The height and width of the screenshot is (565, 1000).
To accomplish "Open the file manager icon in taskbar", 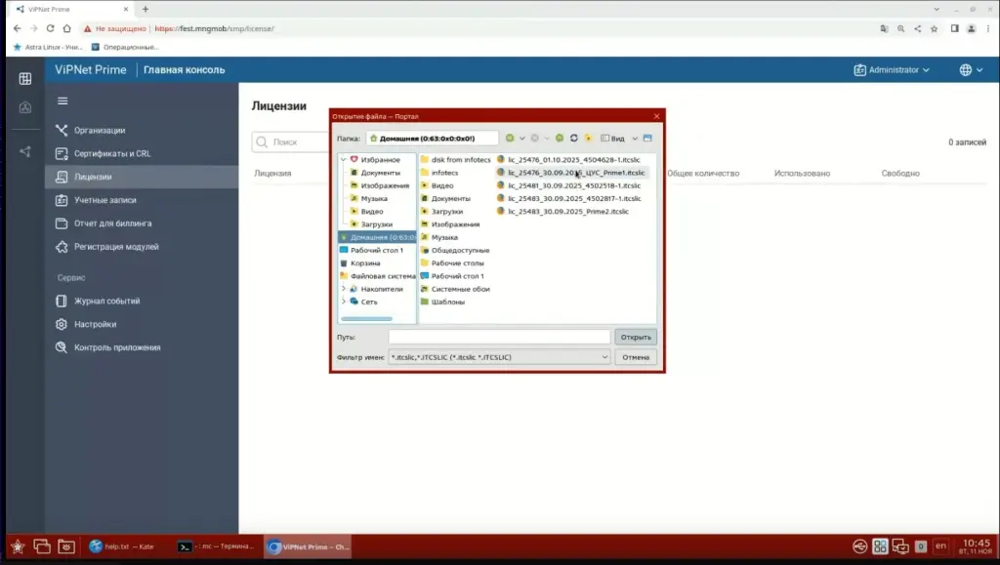I will tap(66, 546).
